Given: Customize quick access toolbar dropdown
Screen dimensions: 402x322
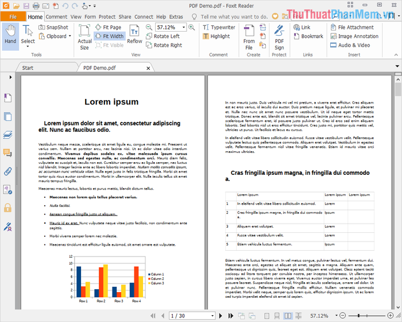Looking at the screenshot, I should [x=95, y=6].
